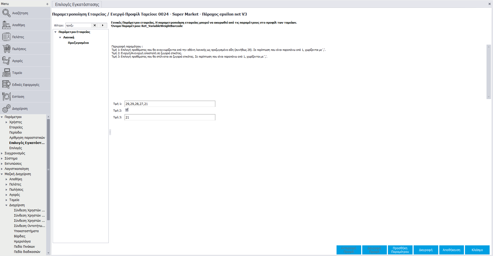This screenshot has height=256, width=493.
Task: Select the Εστίαση plate and cutlery icon
Action: click(x=6, y=96)
